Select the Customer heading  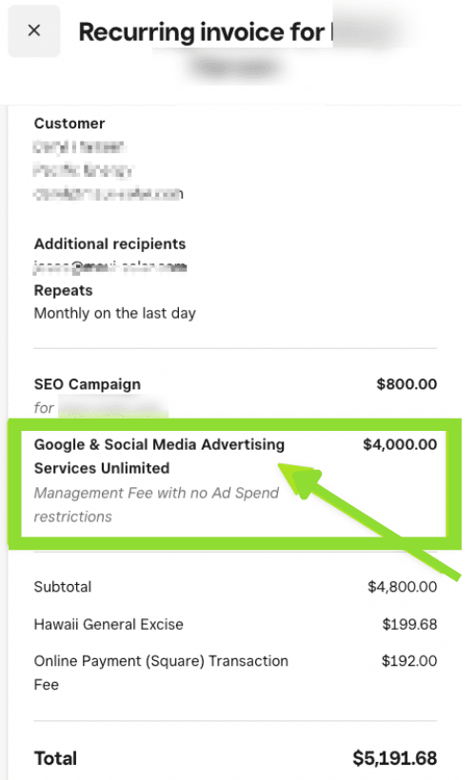point(69,124)
